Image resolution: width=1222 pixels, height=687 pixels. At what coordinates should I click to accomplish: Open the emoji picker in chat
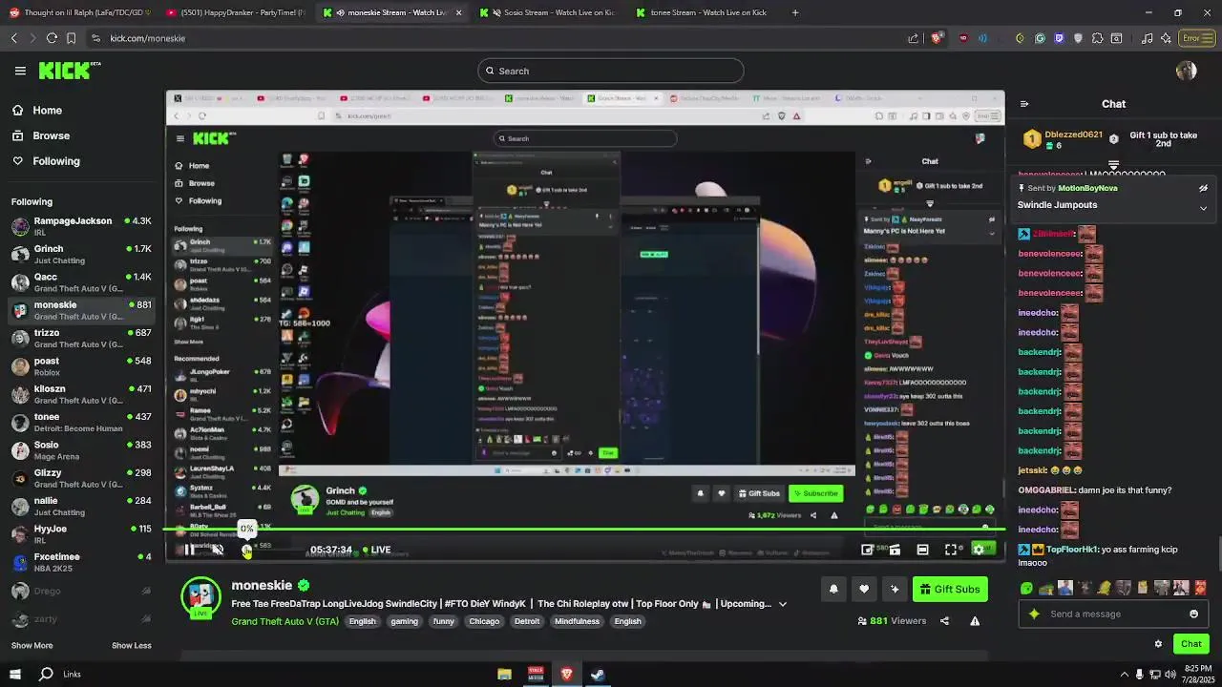point(1193,614)
